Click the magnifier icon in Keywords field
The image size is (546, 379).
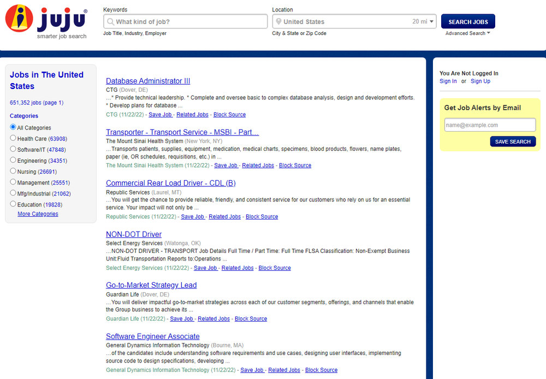click(x=110, y=22)
